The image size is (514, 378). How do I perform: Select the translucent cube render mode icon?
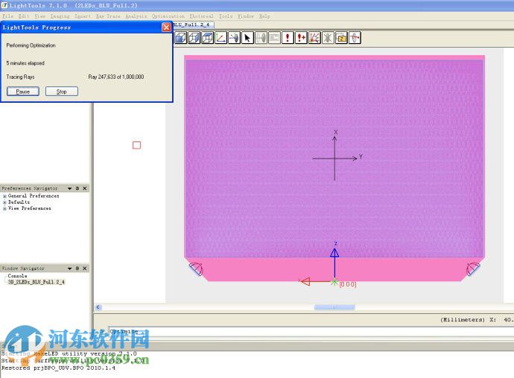[208, 38]
